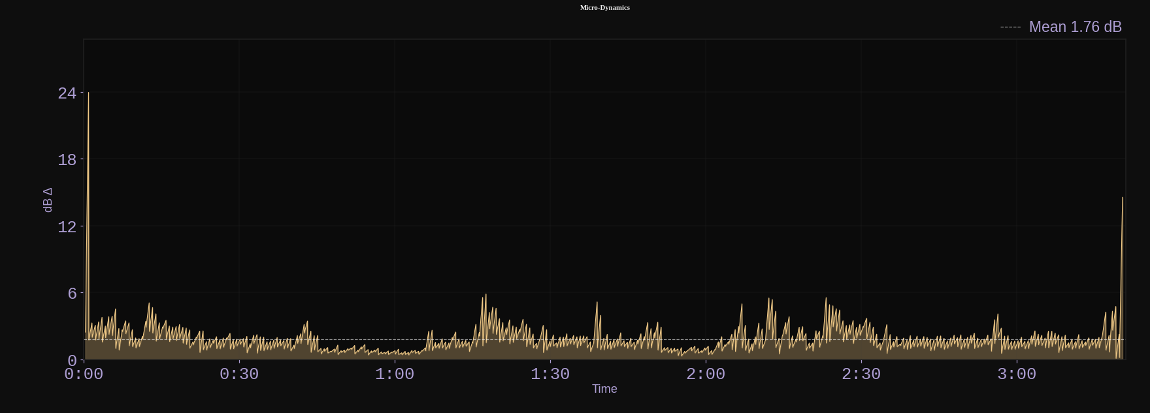Click the 18 tick on the dB axis

click(x=67, y=160)
